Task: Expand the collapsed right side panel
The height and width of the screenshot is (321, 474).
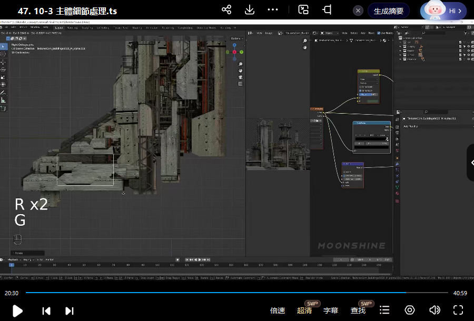Action: click(x=470, y=163)
